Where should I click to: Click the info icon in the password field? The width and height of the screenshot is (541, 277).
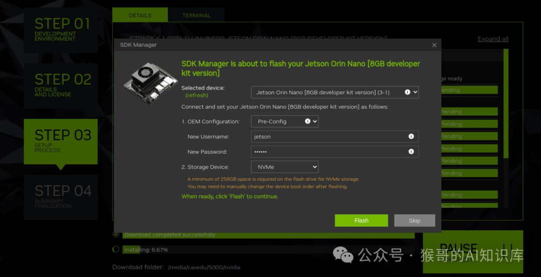pos(411,151)
